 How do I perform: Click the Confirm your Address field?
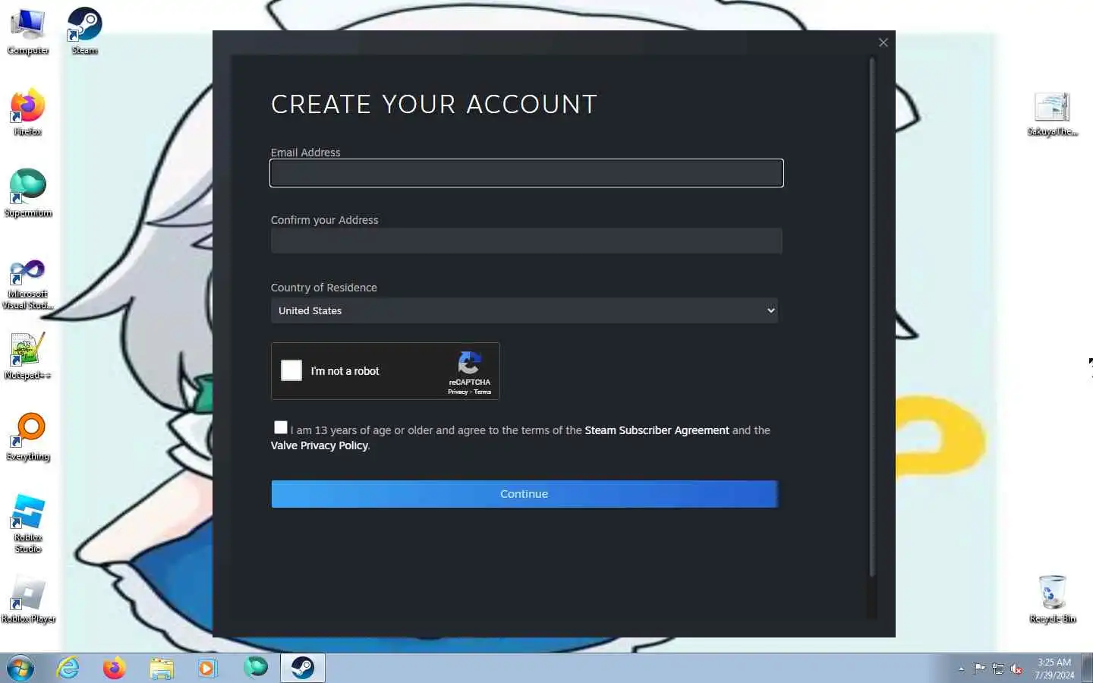527,241
